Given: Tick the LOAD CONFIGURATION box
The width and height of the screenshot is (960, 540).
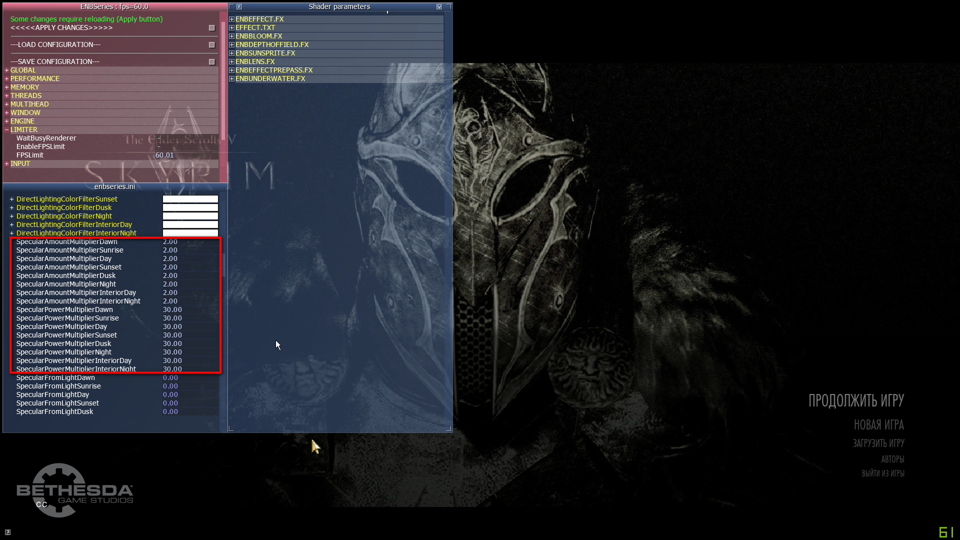Looking at the screenshot, I should pos(211,45).
